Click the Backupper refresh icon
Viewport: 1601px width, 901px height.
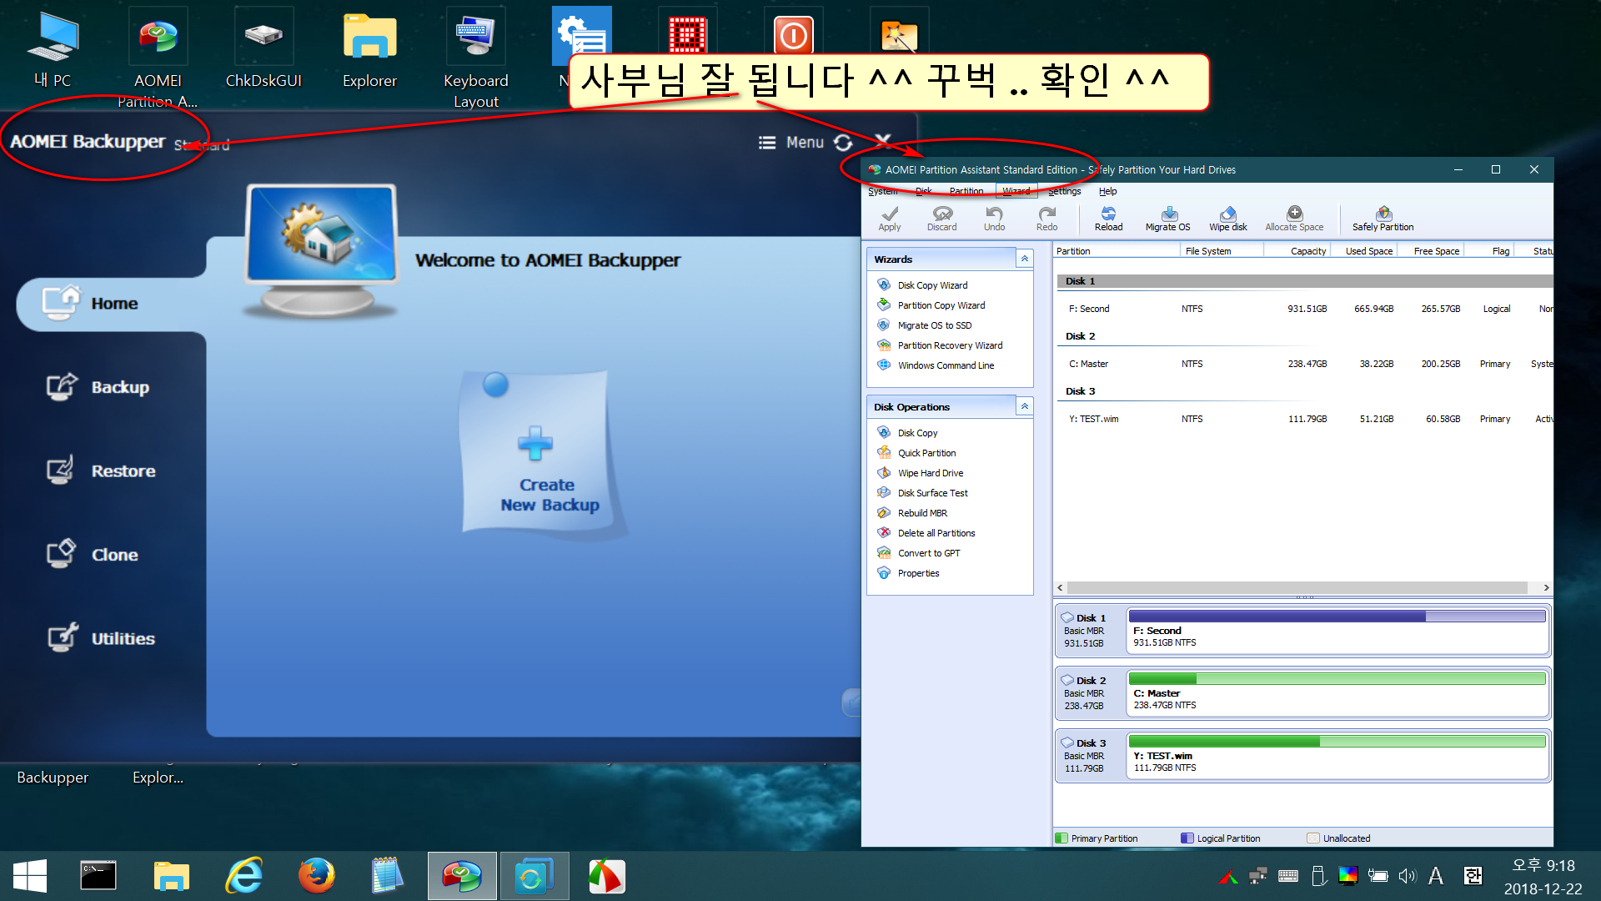(x=843, y=143)
